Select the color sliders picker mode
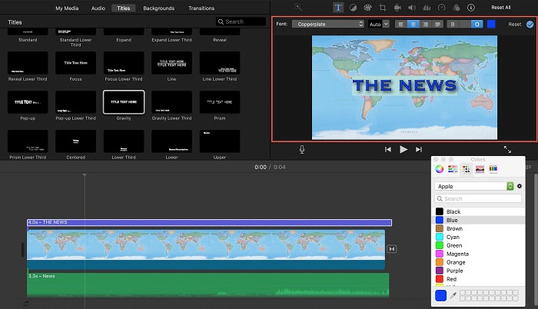Screen dimensions: 538x309 click(453, 169)
